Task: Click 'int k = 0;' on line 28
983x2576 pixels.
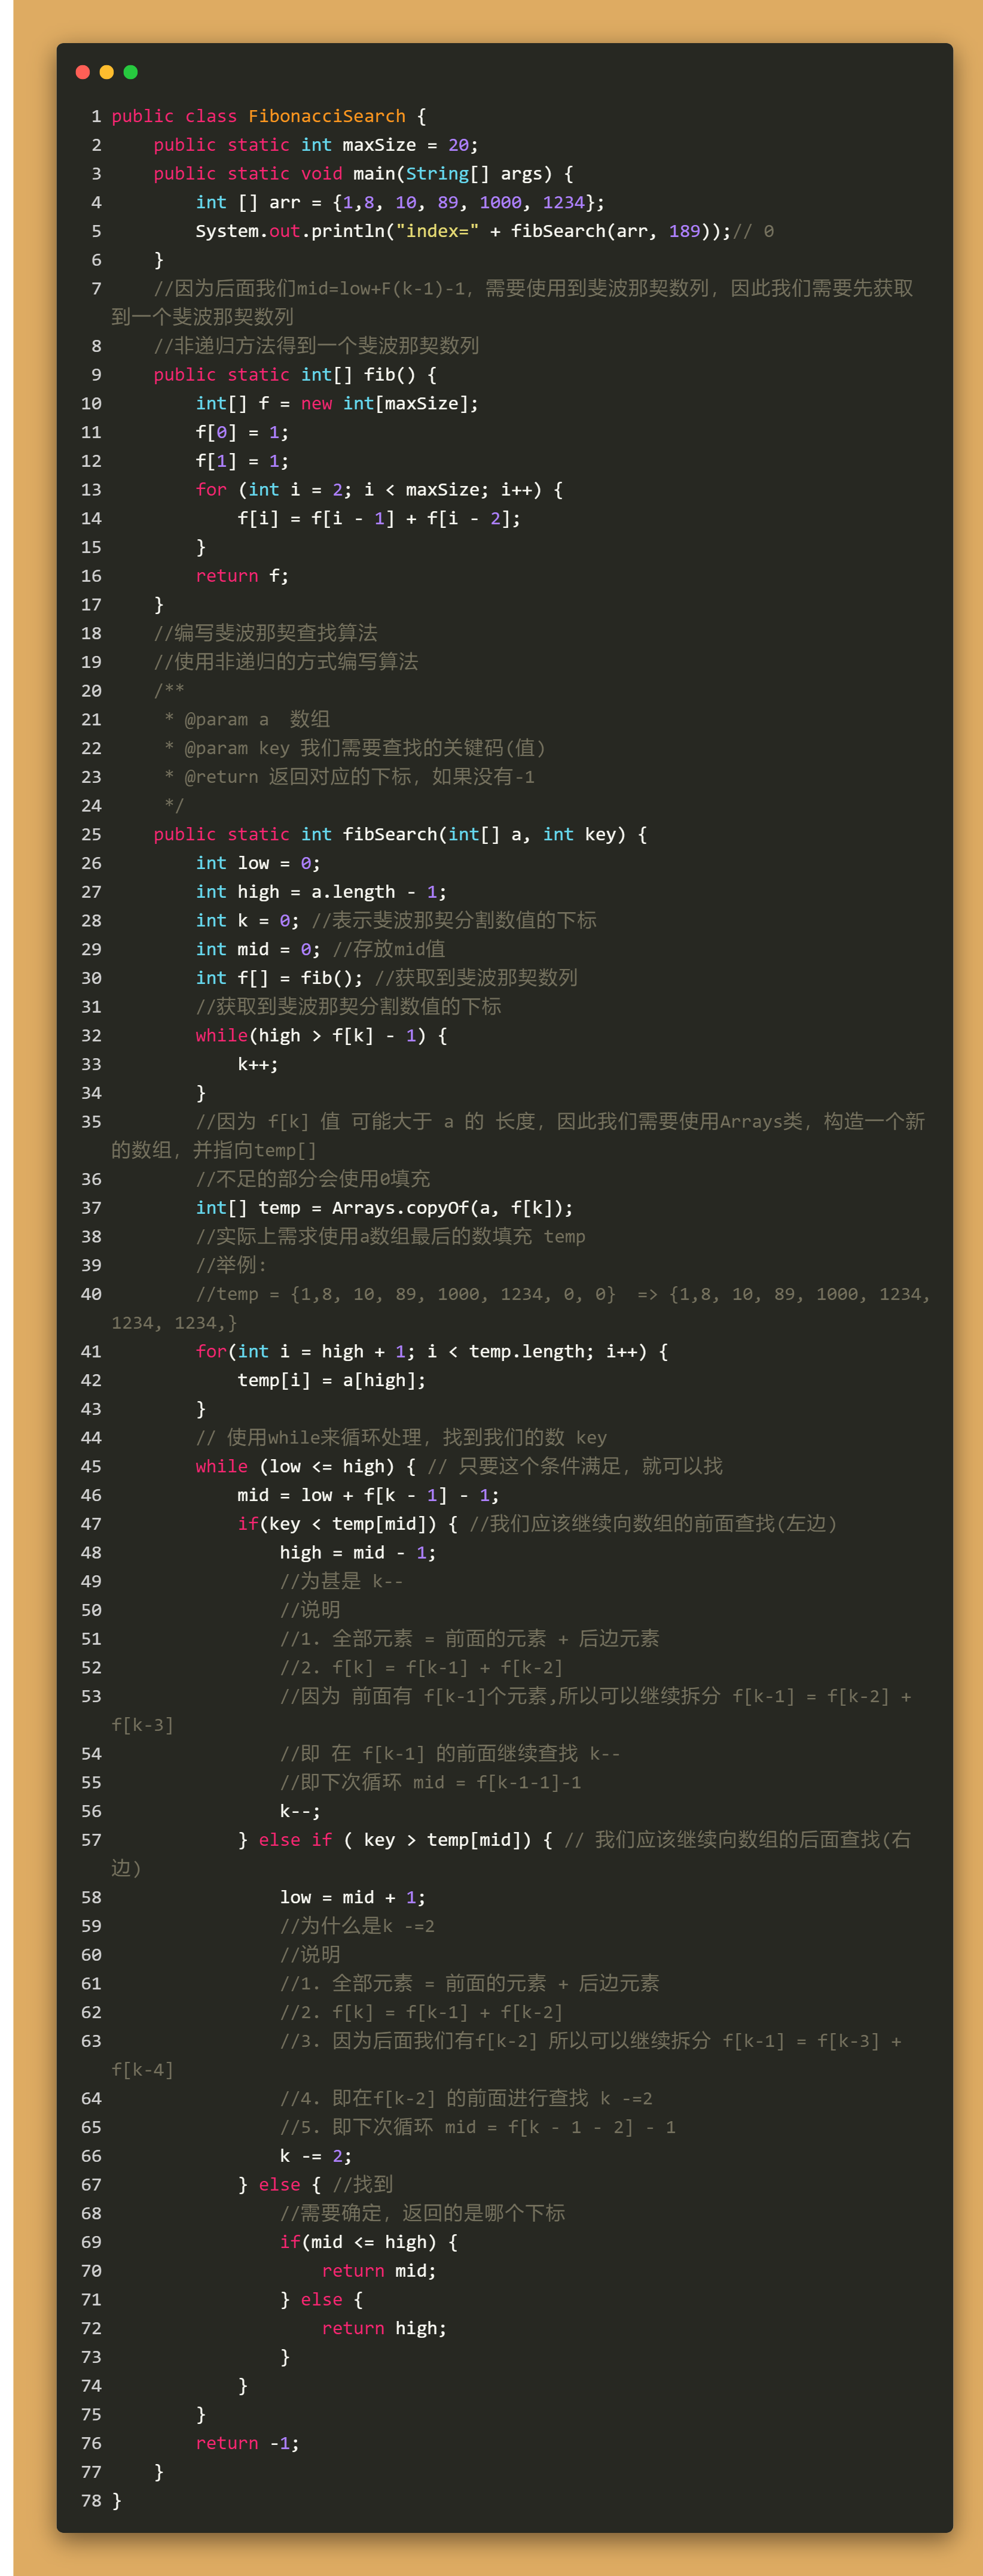Action: coord(248,921)
